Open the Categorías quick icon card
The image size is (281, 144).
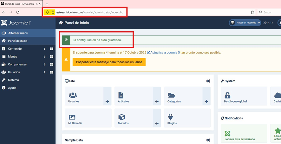[183, 96]
